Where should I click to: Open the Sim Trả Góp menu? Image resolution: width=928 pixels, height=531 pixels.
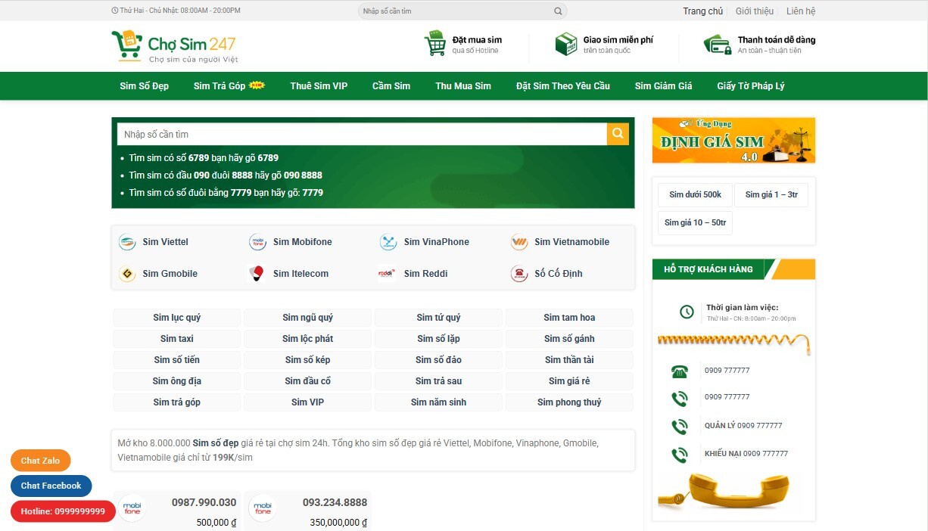pyautogui.click(x=229, y=86)
